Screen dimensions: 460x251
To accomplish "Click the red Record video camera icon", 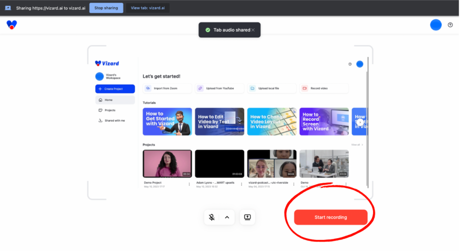I will tap(305, 88).
